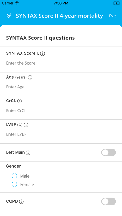Show CrCl information icon details
This screenshot has height=216, width=122.
click(20, 101)
